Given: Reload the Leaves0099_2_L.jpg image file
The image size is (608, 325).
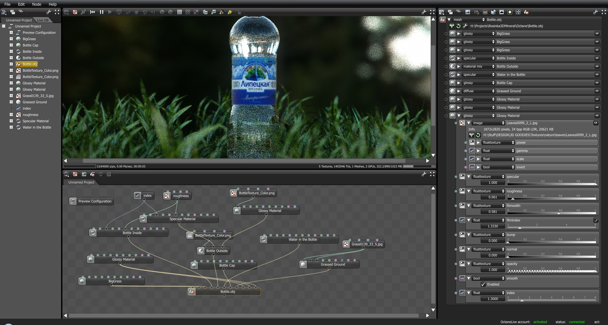Looking at the screenshot, I should click(478, 135).
